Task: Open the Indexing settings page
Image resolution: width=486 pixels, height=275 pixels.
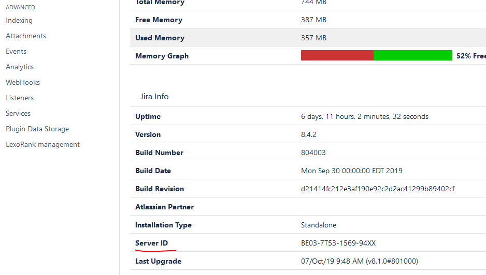Action: pyautogui.click(x=19, y=21)
